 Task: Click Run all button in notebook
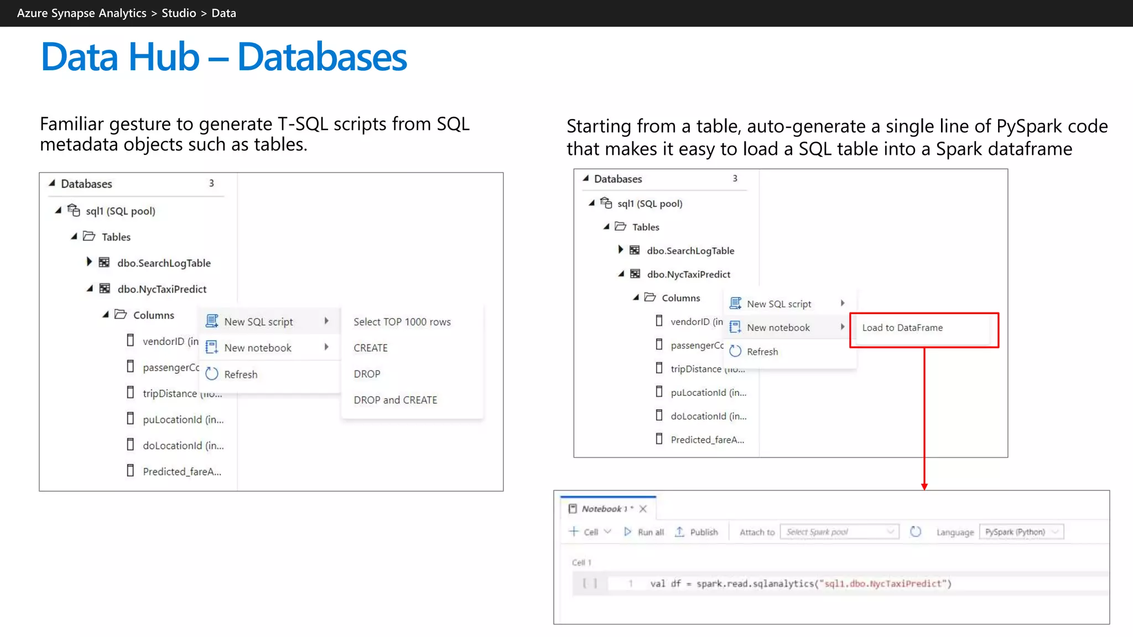[645, 532]
